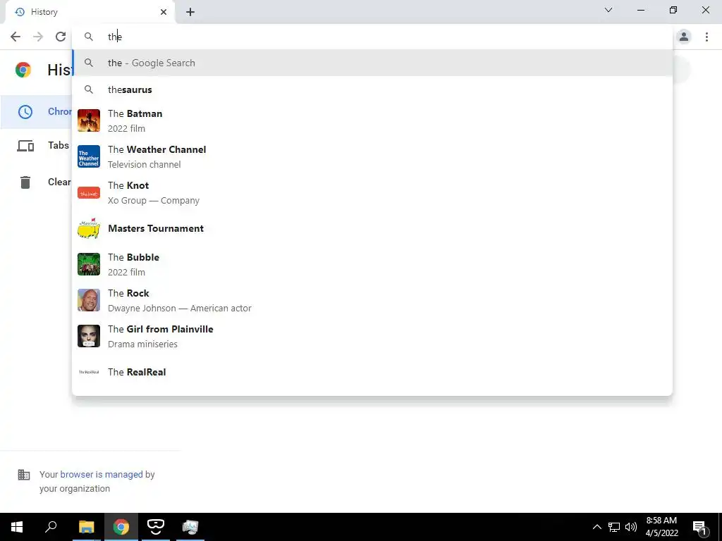Click The Rock portrait thumbnail
This screenshot has width=722, height=541.
89,300
